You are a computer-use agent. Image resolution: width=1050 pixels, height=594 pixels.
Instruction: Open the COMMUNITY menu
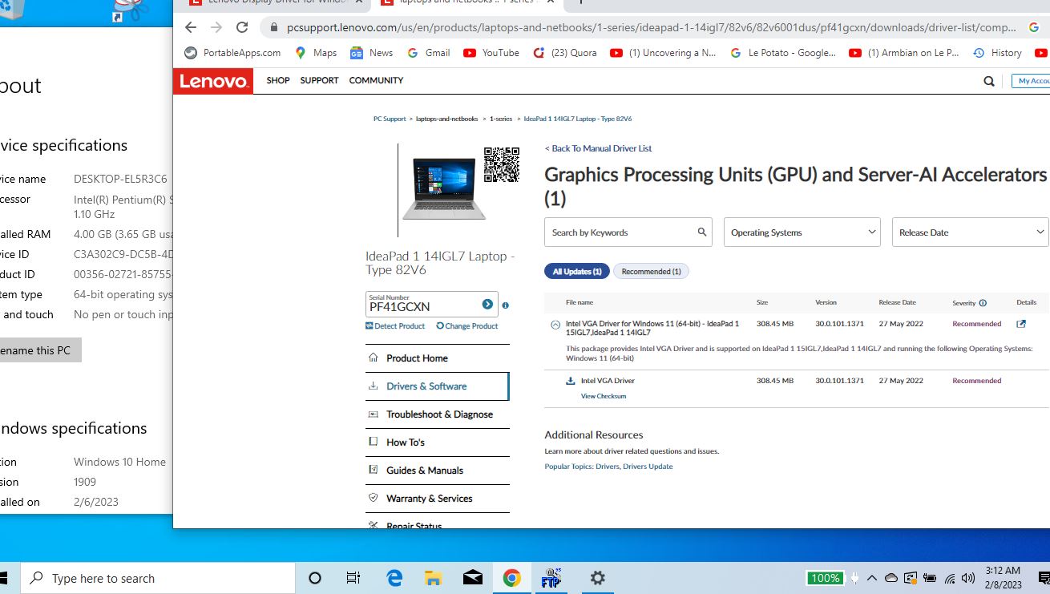point(376,81)
